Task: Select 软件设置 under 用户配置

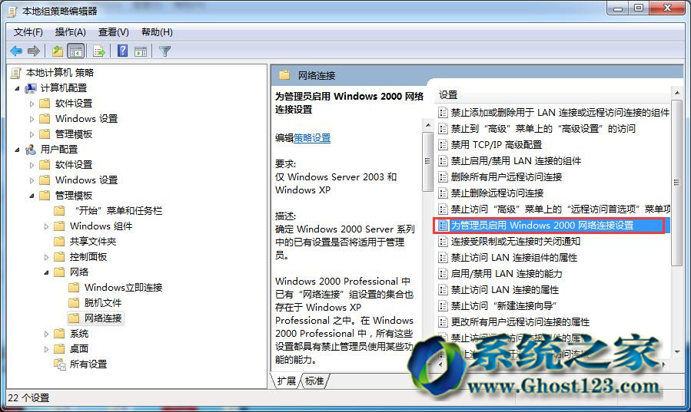Action: click(x=74, y=164)
